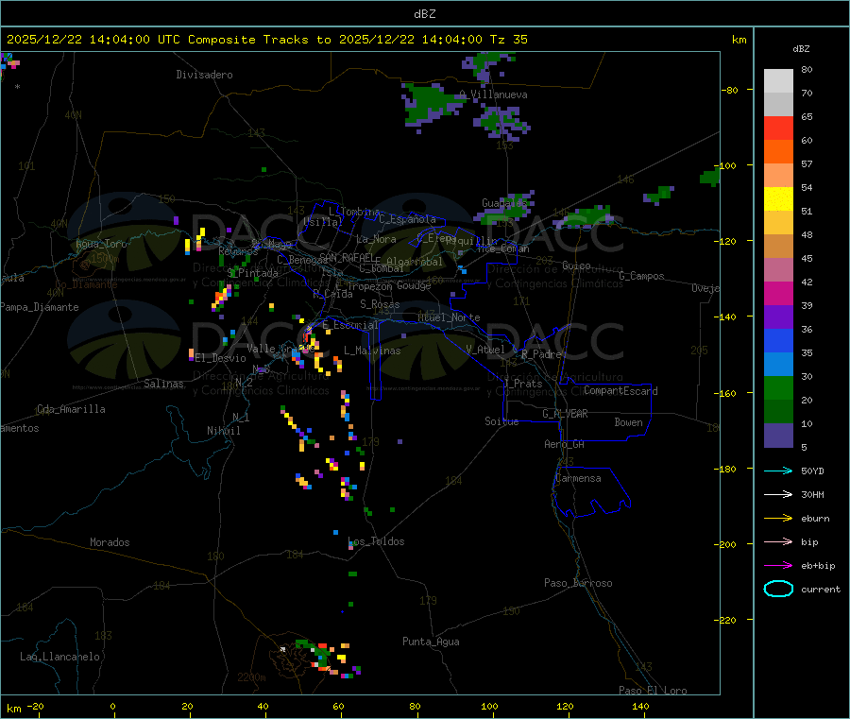Click the cyan 'current' ellipse in legend
Viewport: 850px width, 719px height.
(x=778, y=589)
